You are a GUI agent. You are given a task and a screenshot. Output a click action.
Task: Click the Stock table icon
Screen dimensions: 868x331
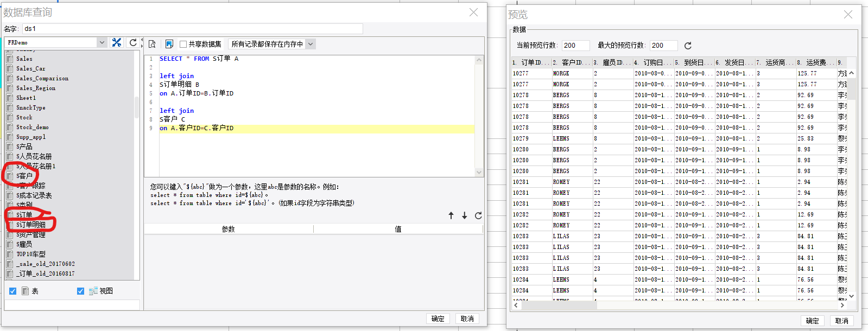pyautogui.click(x=10, y=117)
